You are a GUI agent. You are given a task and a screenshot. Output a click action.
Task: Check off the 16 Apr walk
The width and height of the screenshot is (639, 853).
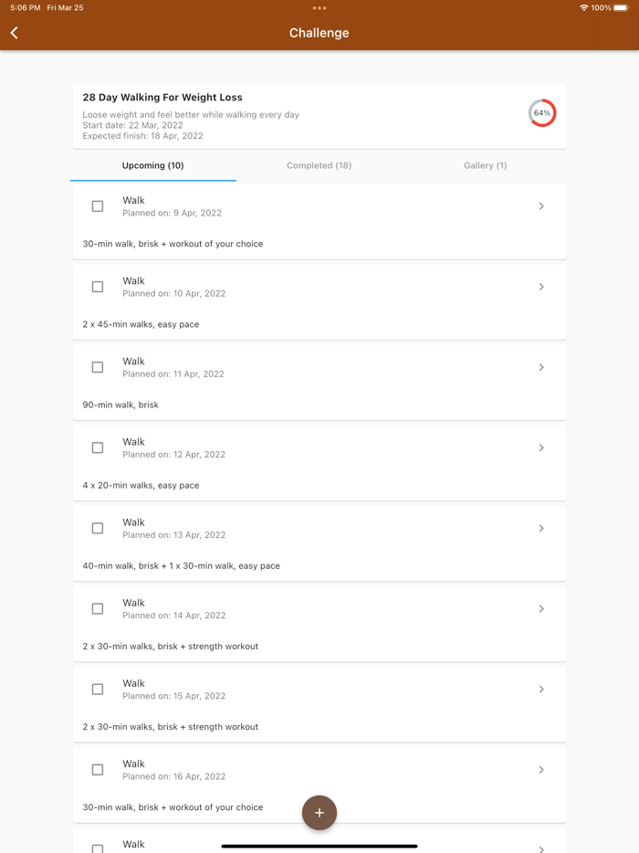coord(98,770)
